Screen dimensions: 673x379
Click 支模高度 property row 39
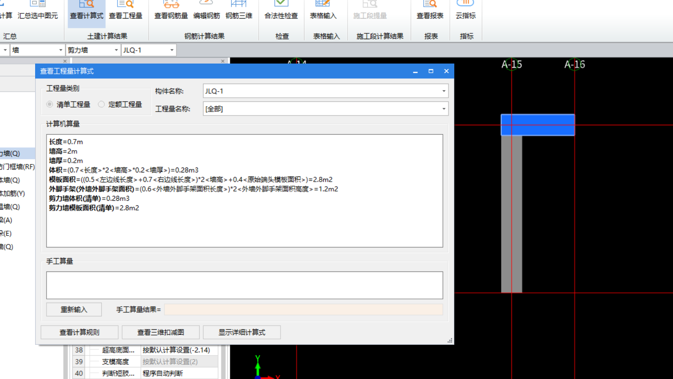(145, 362)
